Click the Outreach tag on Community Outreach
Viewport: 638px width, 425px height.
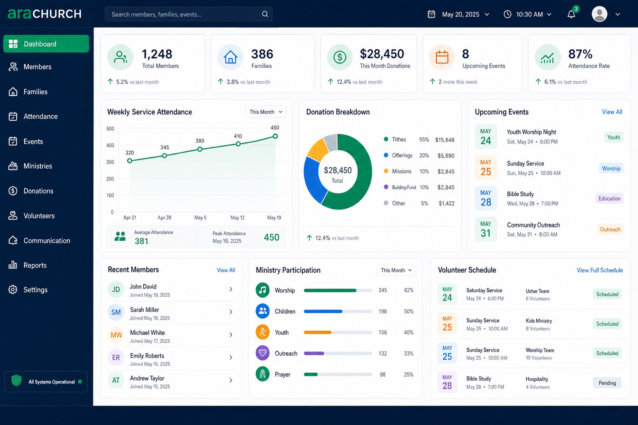[610, 230]
